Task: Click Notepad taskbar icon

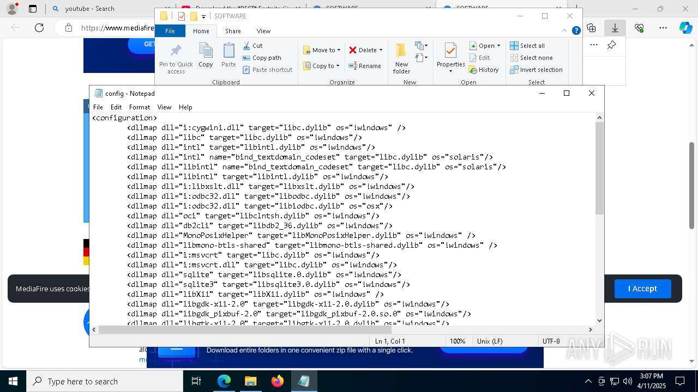Action: point(304,381)
